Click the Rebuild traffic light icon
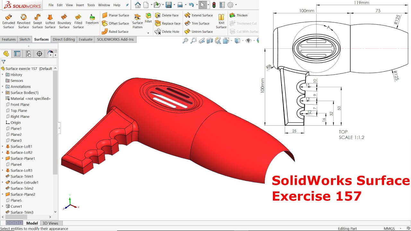Viewport: 411px width, 231px height. [214, 5]
